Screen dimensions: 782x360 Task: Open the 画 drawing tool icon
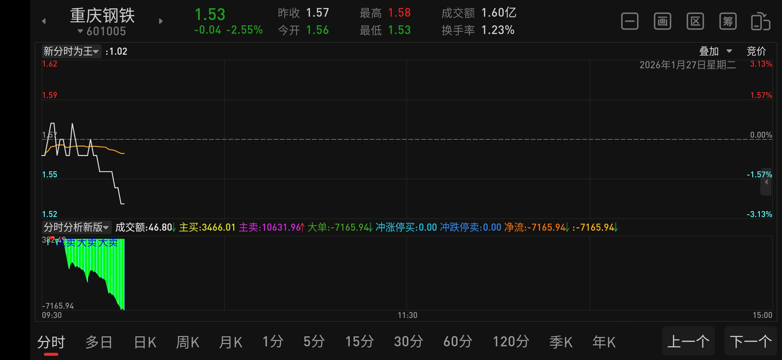662,22
